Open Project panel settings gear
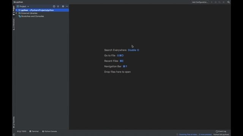The image size is (243, 136). pos(63,6)
